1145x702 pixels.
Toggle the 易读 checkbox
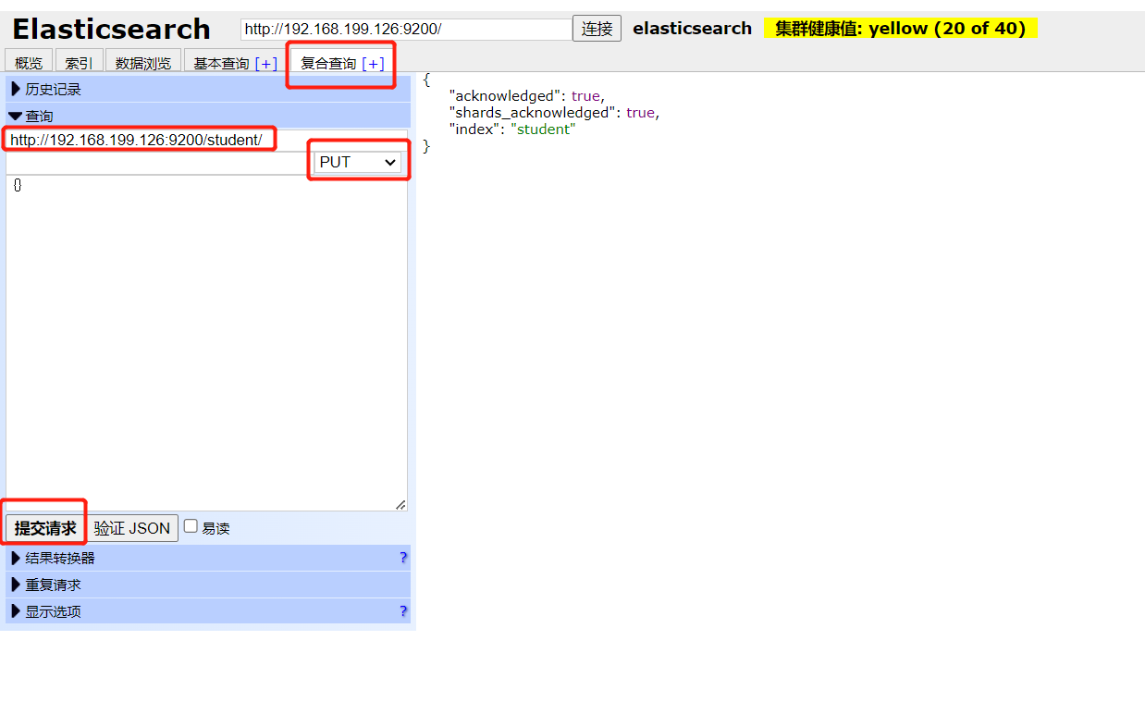pos(191,526)
